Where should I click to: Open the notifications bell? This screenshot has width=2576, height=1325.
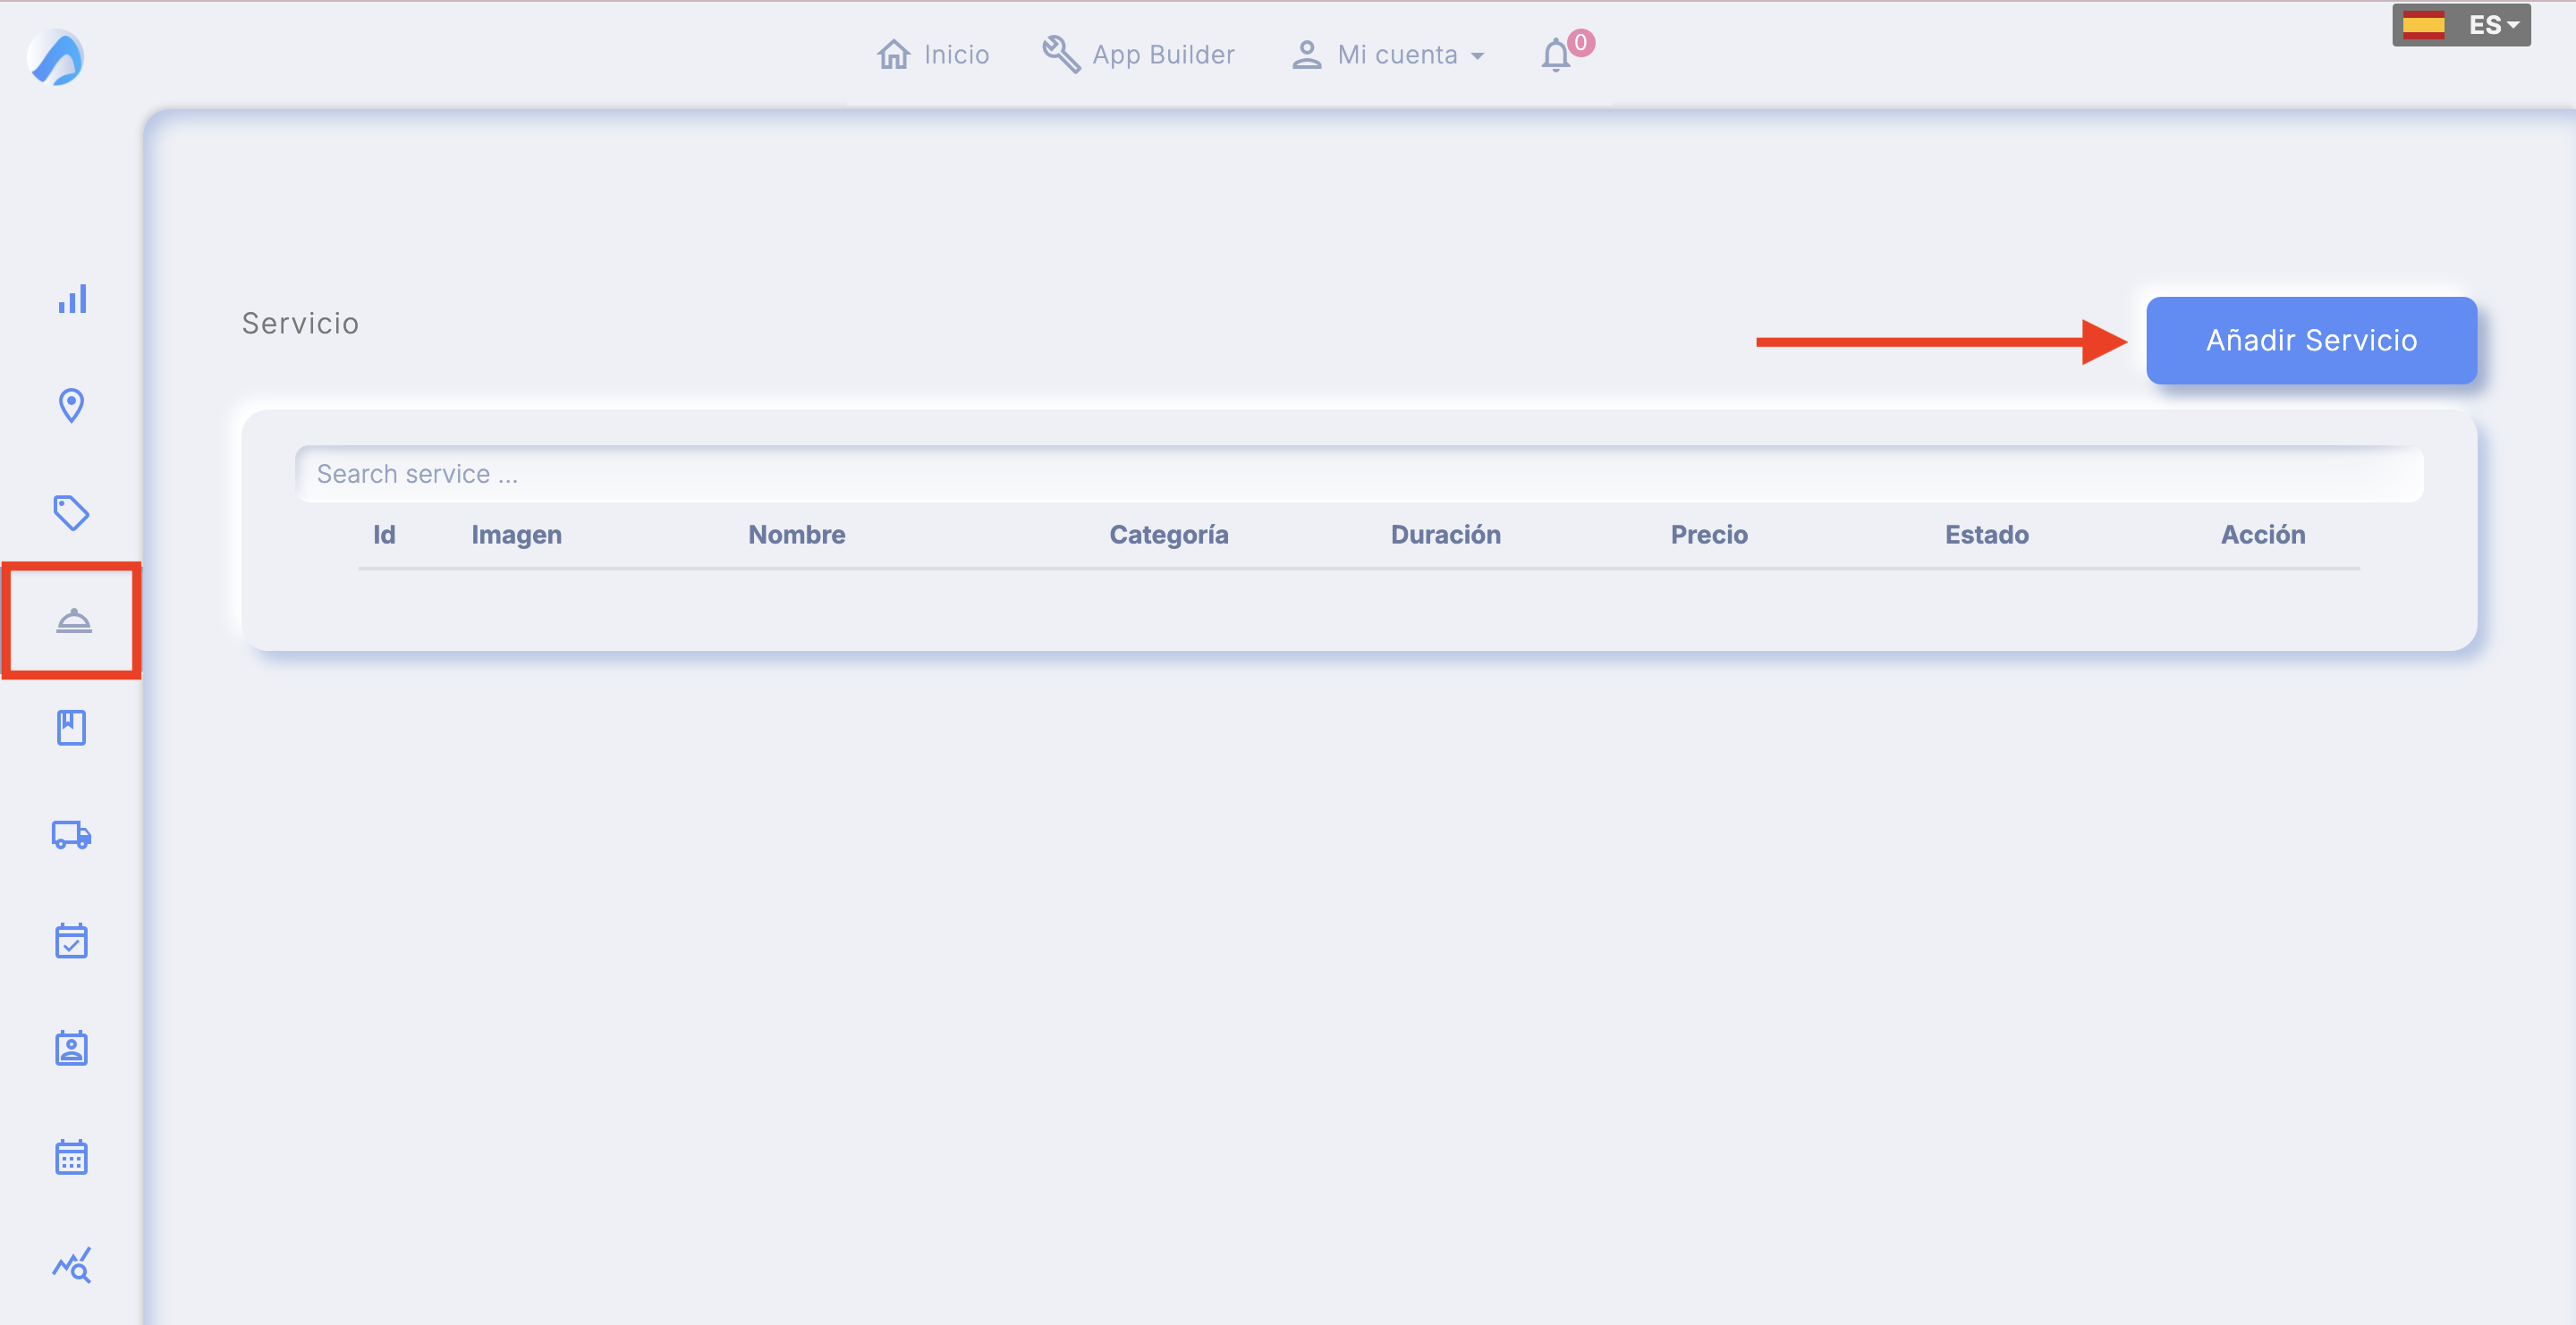point(1555,55)
